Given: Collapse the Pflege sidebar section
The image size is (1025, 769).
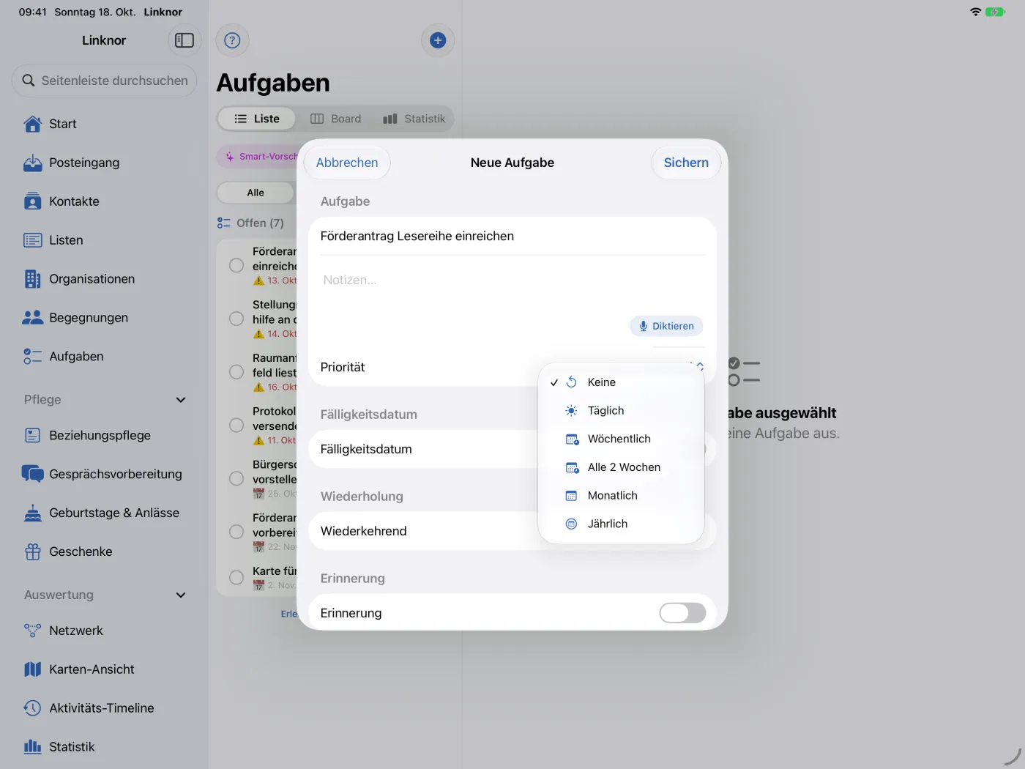Looking at the screenshot, I should 181,400.
